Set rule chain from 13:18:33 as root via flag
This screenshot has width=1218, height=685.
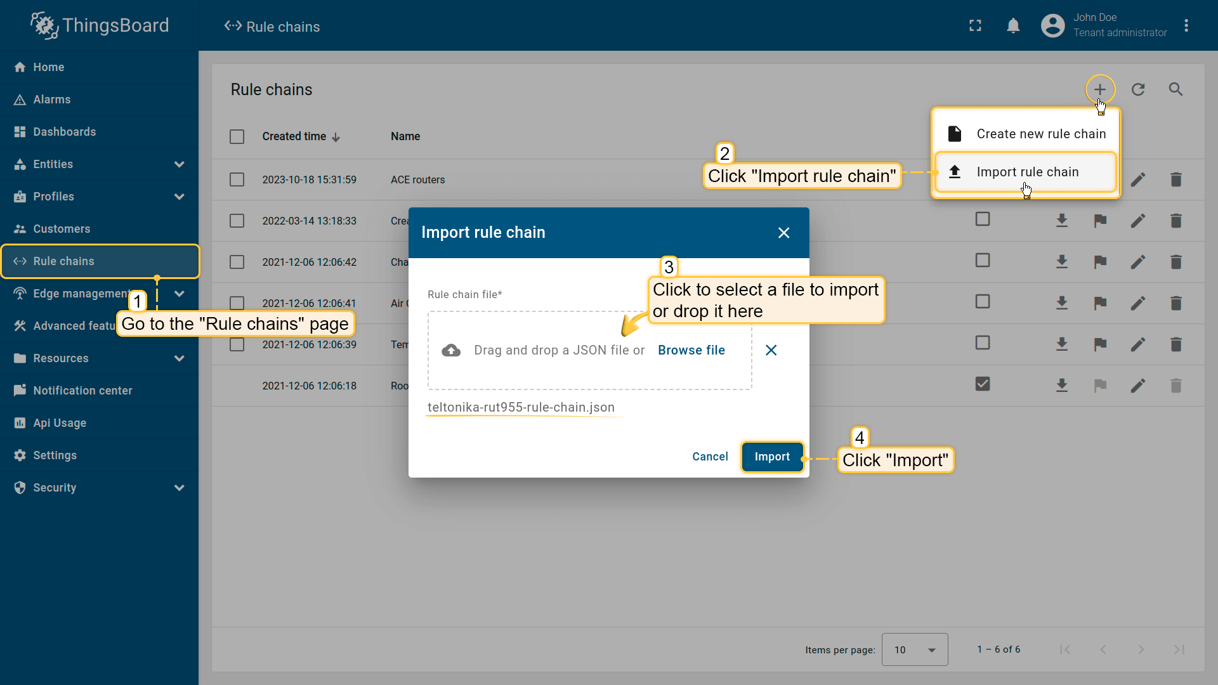pos(1100,221)
